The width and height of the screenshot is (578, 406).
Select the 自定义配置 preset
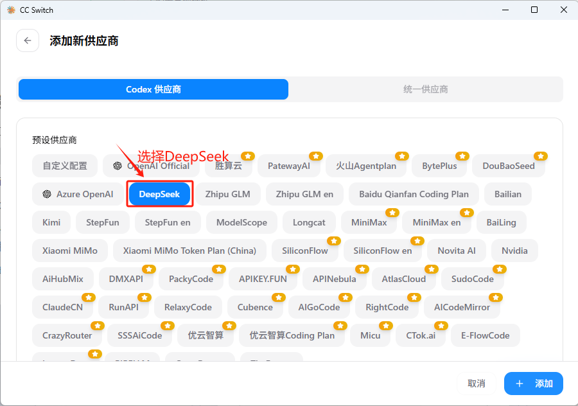[x=65, y=166]
